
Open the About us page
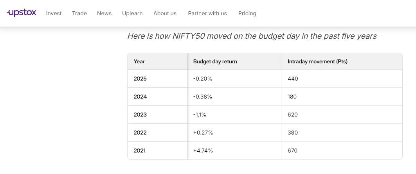[165, 13]
